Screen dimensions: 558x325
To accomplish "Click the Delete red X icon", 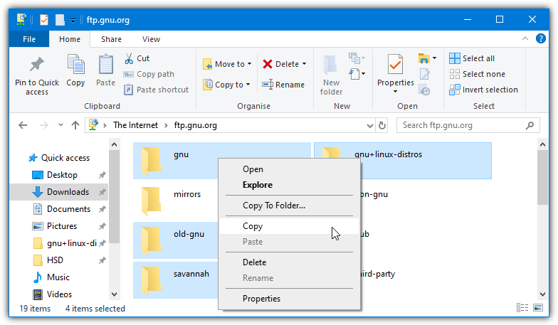I will tap(268, 64).
